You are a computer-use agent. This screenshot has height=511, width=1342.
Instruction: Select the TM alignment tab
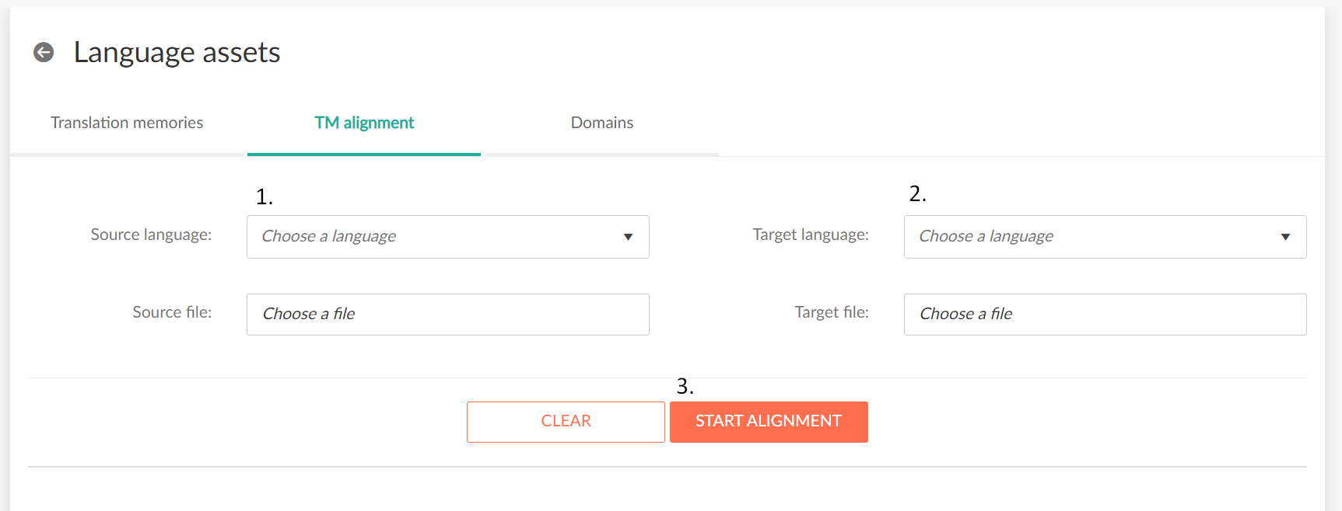[363, 123]
